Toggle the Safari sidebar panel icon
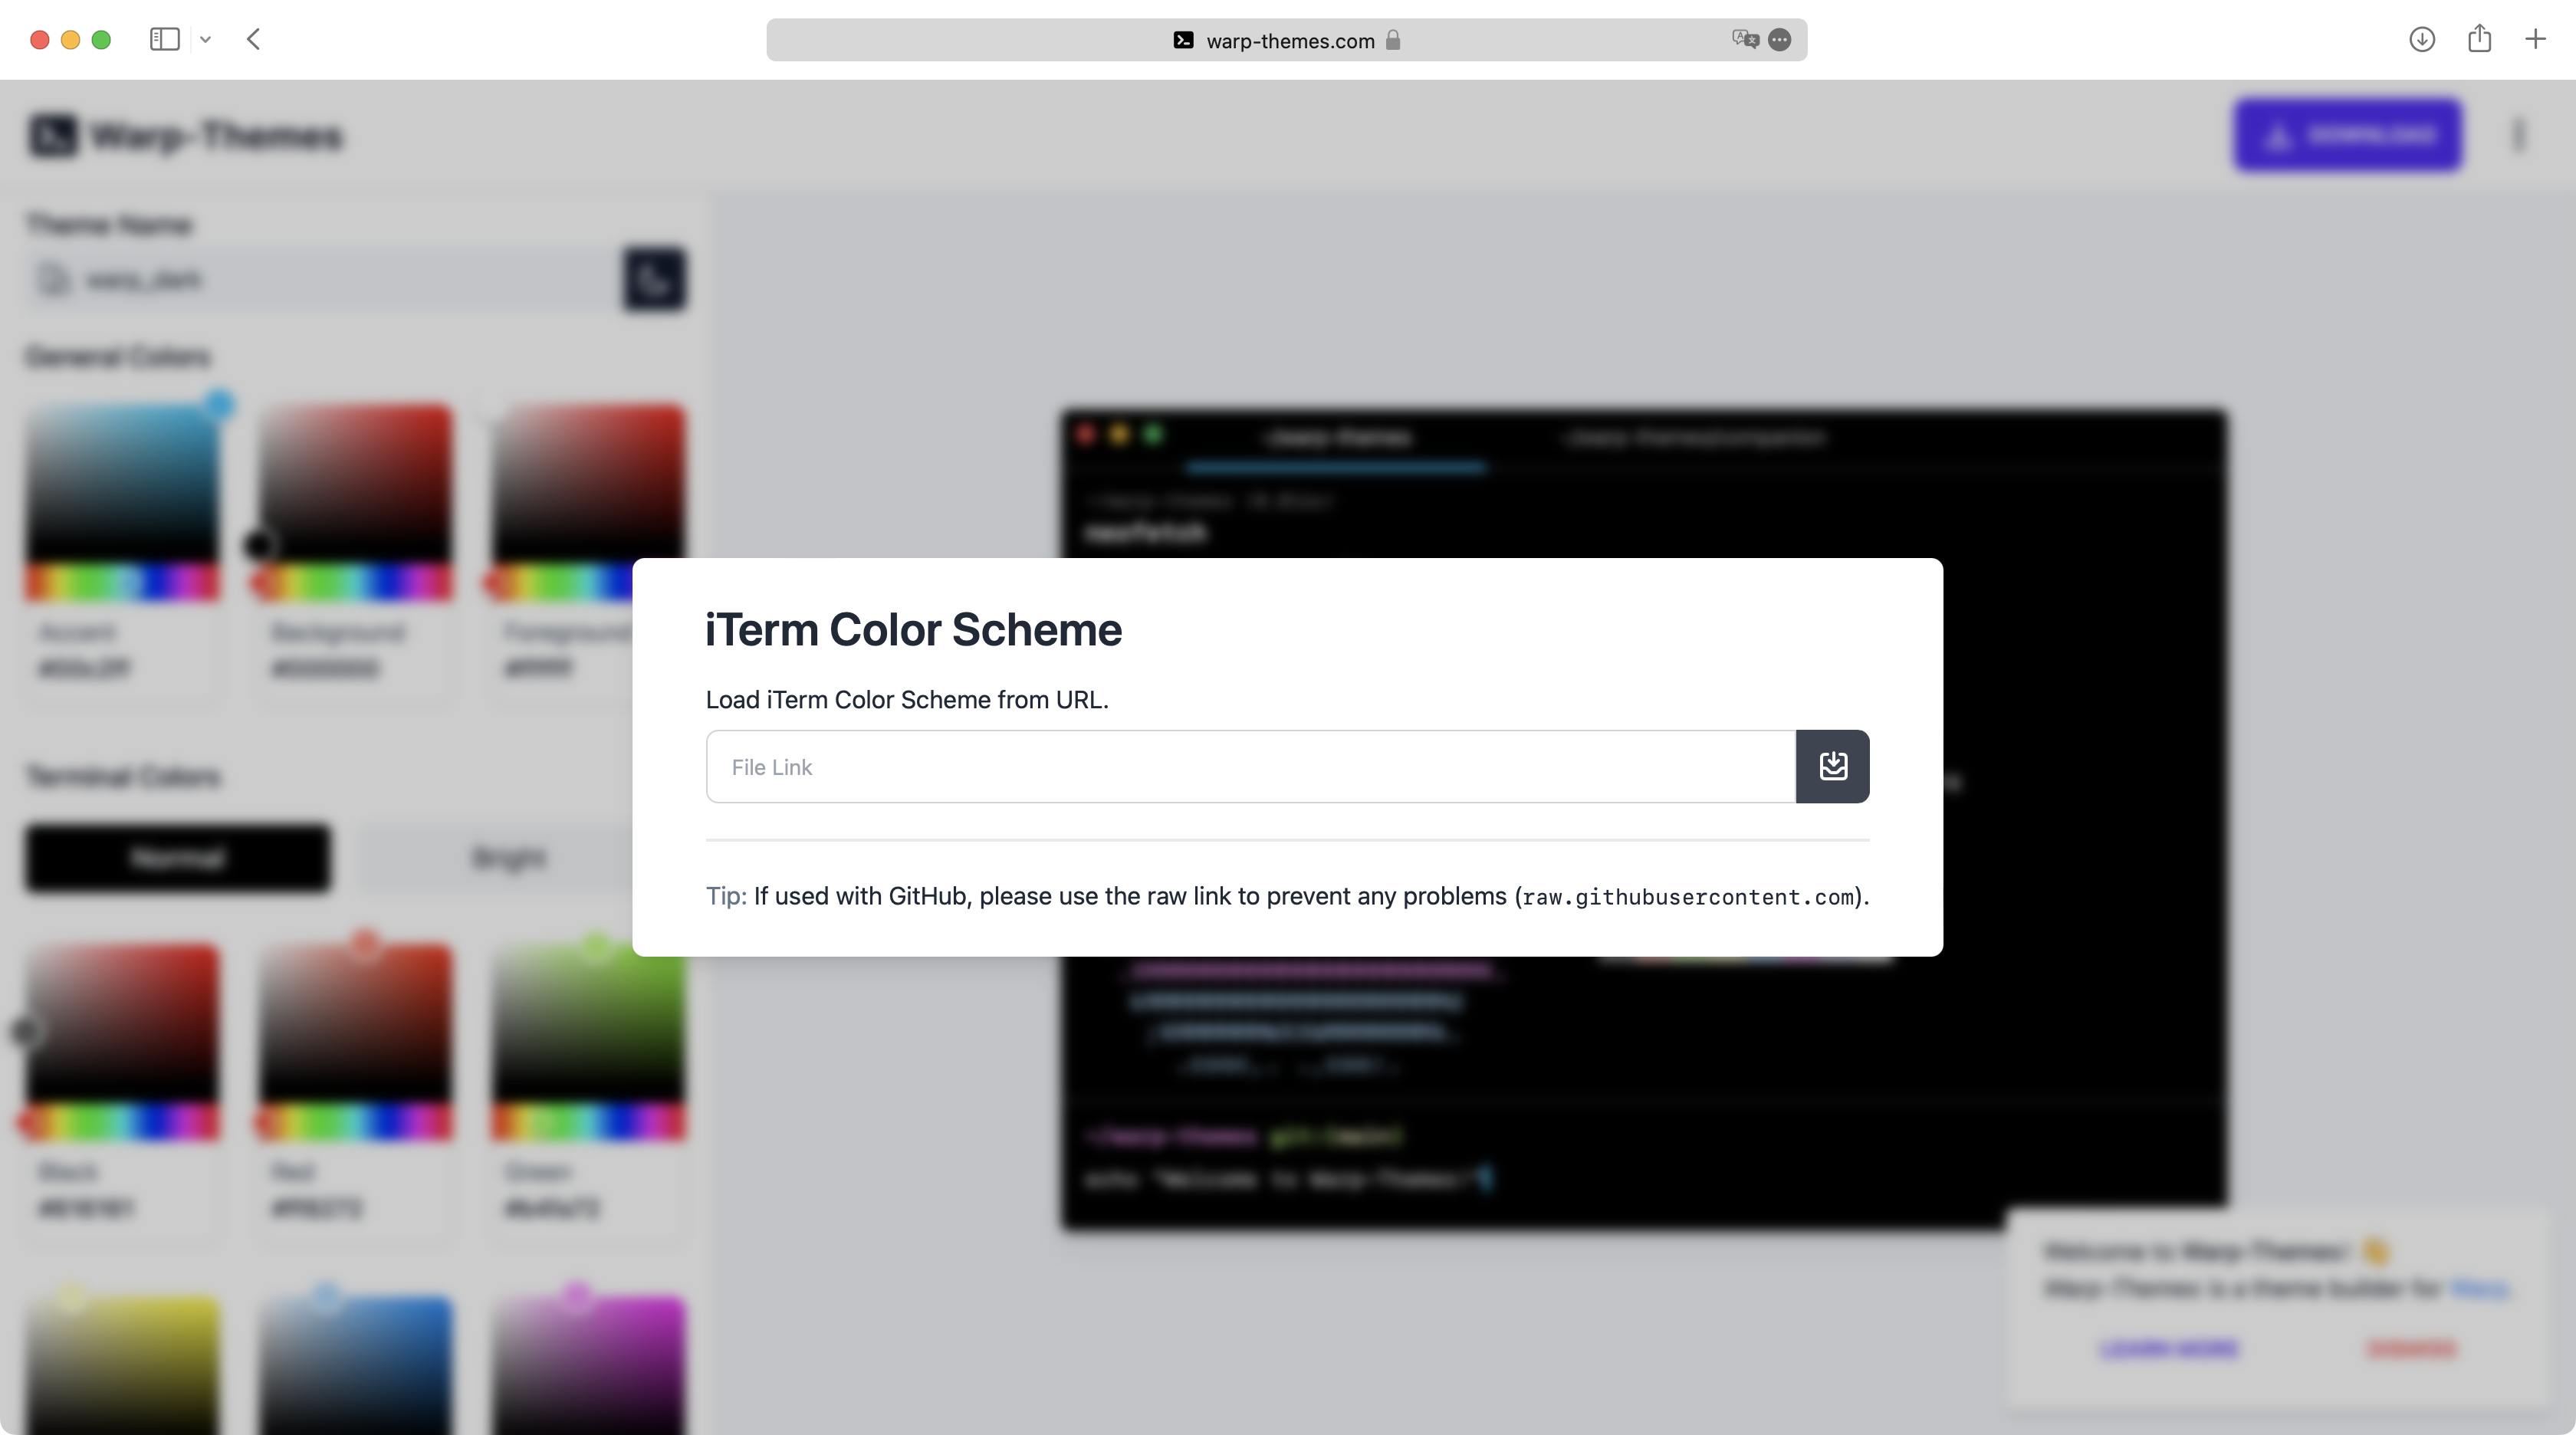2576x1435 pixels. point(165,39)
